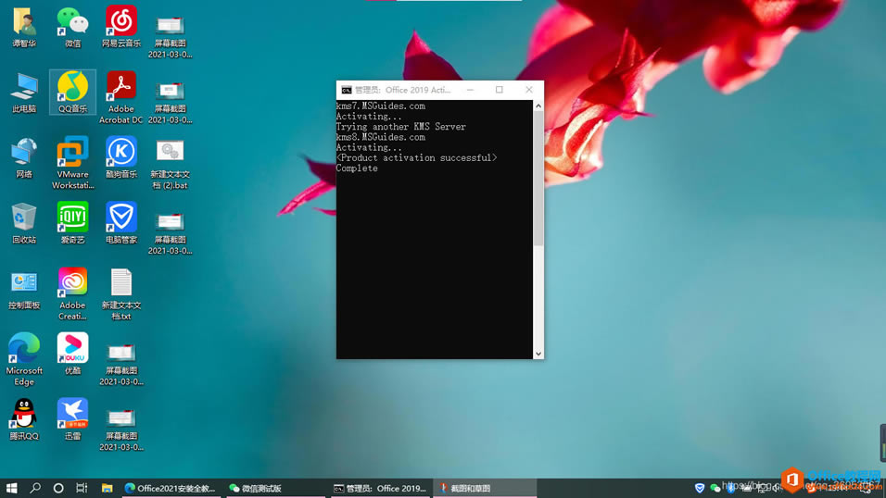Open the user folder icon at desktop top-left
This screenshot has width=886, height=498.
tap(24, 27)
